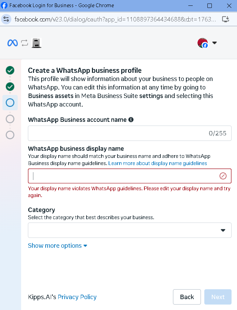The width and height of the screenshot is (237, 310).
Task: Maximize the Chrome window
Action: pos(209,5)
